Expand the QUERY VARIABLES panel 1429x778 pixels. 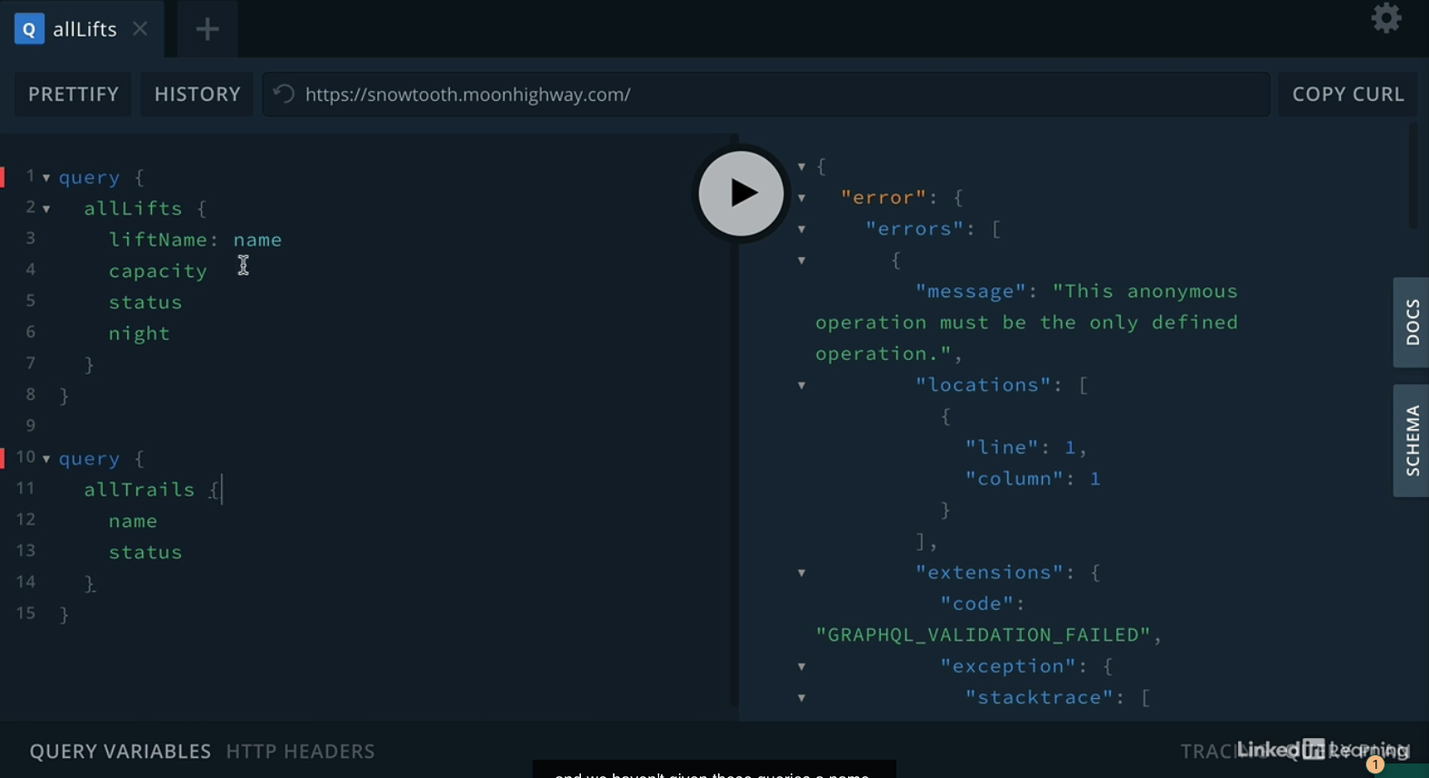[x=120, y=752]
